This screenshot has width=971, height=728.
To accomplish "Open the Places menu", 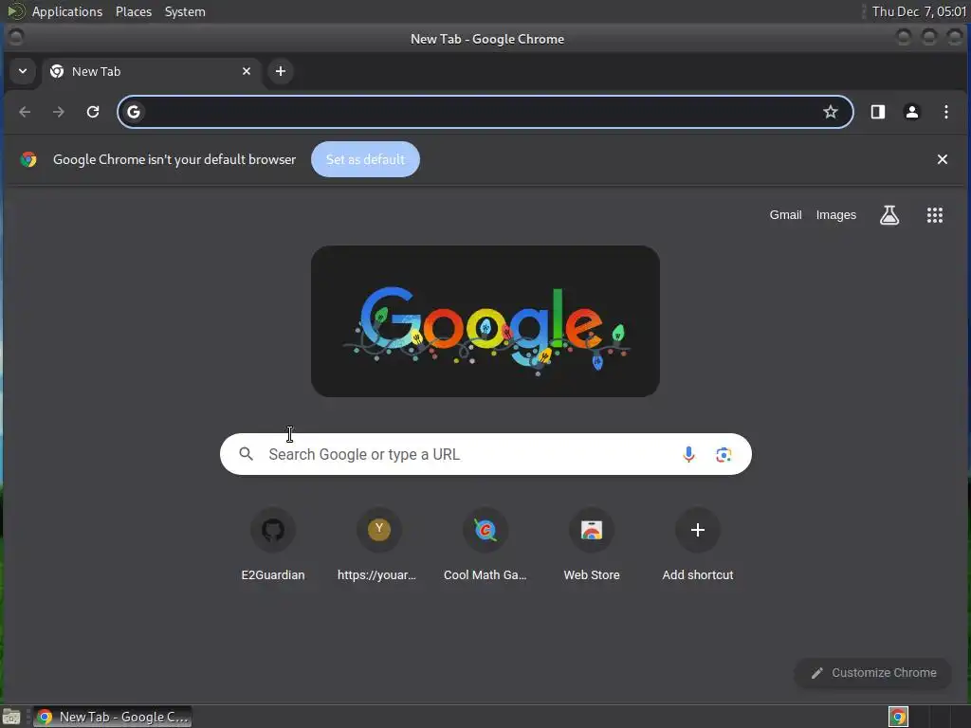I will point(134,11).
